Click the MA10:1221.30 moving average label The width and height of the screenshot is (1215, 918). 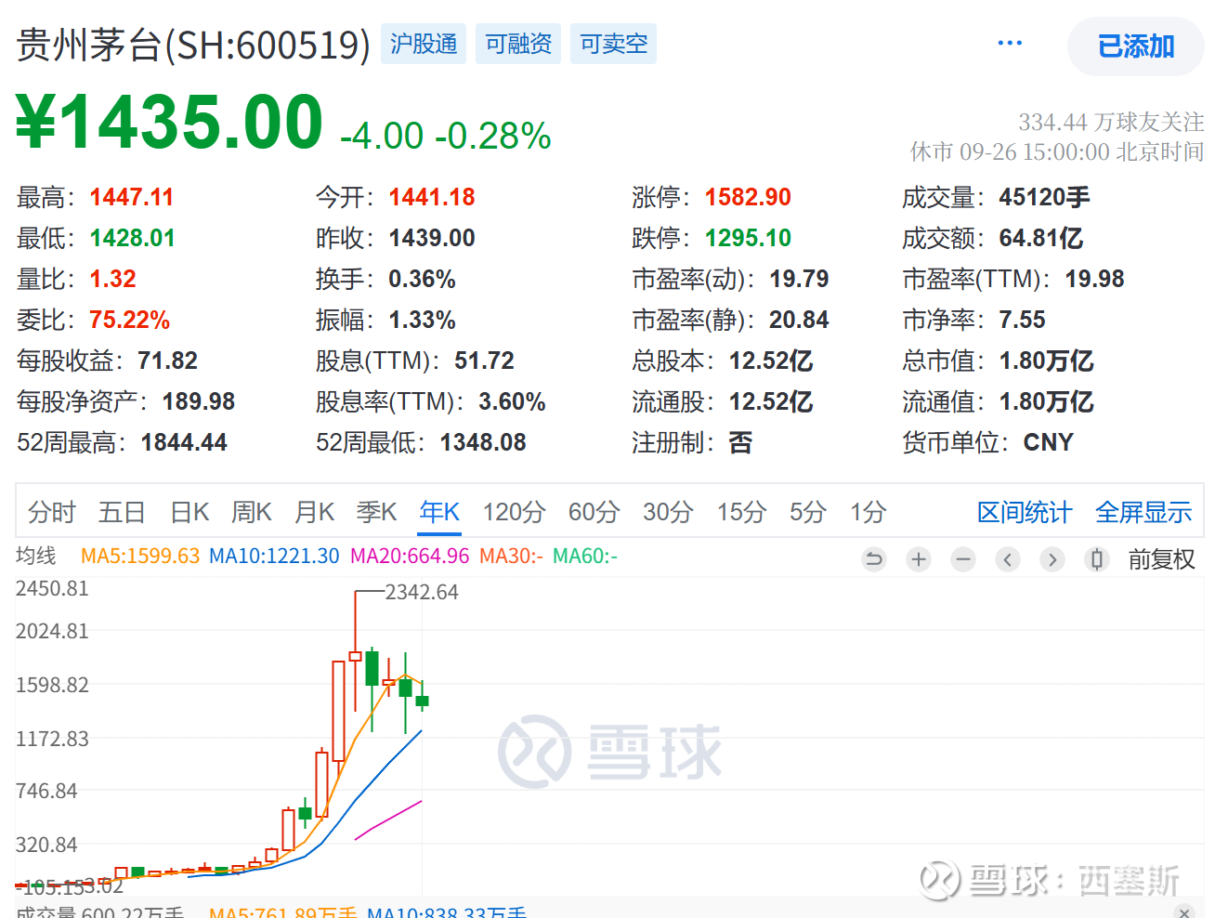click(x=274, y=556)
